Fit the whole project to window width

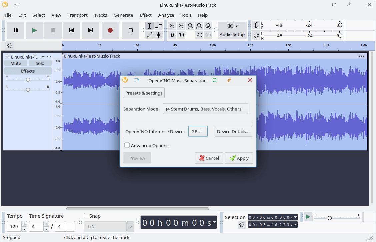199,26
